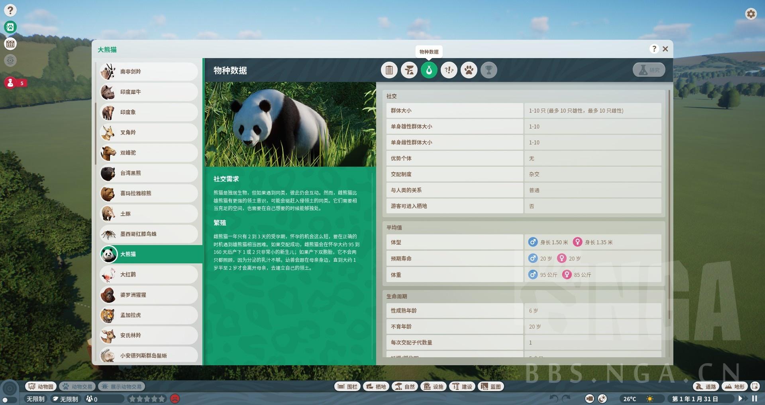The width and height of the screenshot is (765, 405).
Task: Select the green 物种数据 species data tab
Action: (429, 70)
